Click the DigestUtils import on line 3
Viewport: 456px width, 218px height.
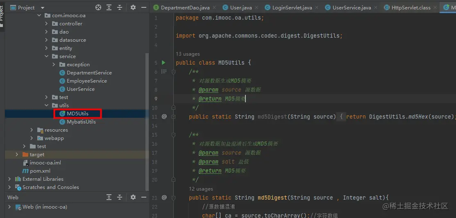[x=321, y=36]
